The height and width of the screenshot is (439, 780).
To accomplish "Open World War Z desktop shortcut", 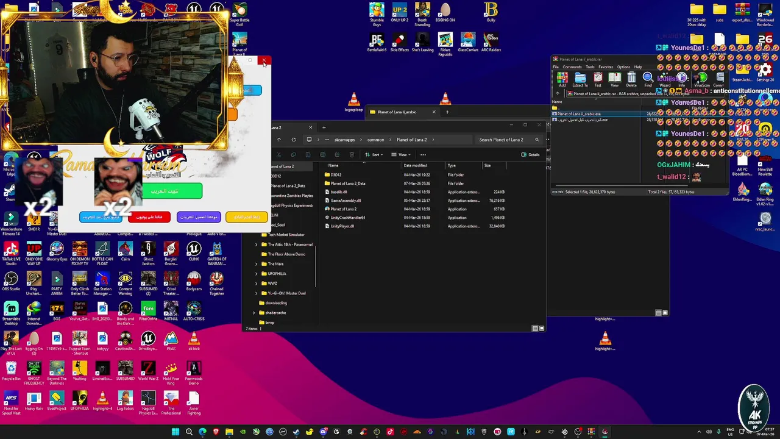I will 148,371.
